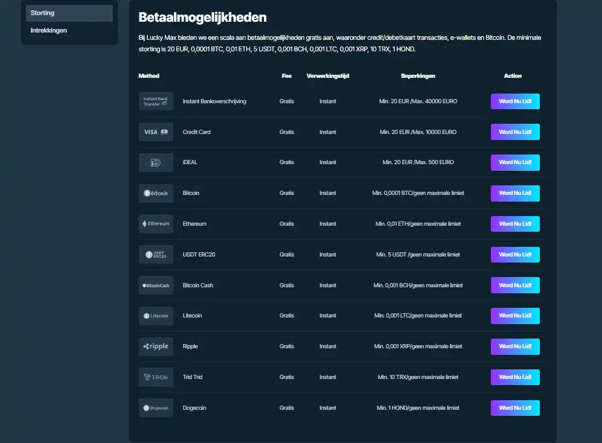This screenshot has height=443, width=602.
Task: Select Instant Bankoverschrijving method name
Action: coord(214,101)
